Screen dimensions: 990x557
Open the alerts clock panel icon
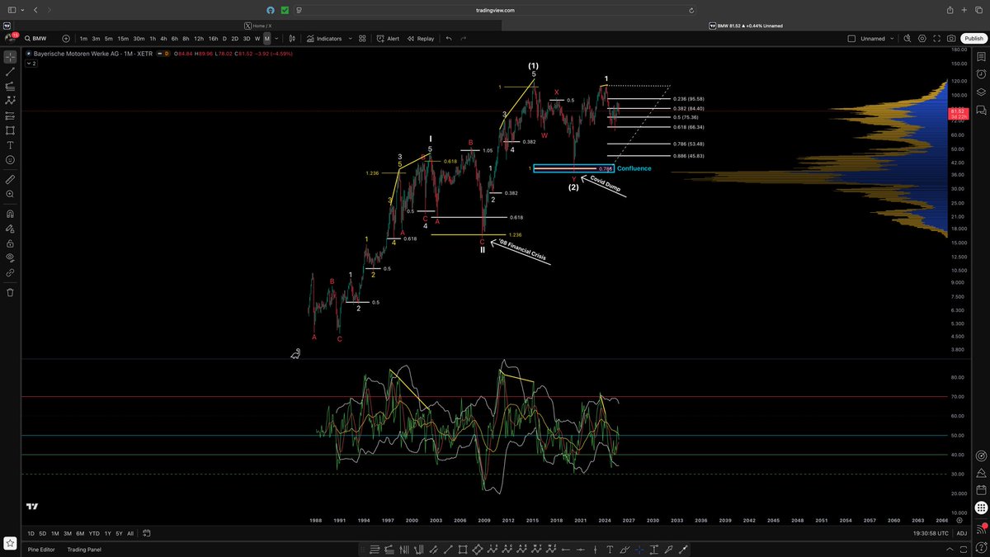pyautogui.click(x=981, y=73)
